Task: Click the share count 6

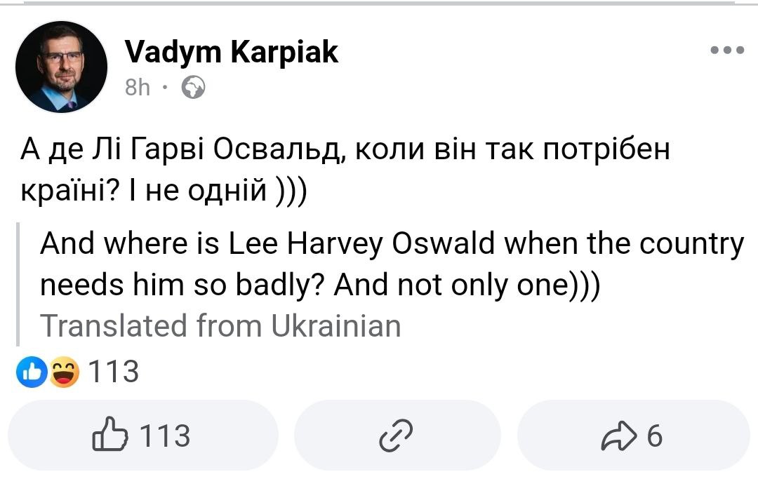Action: click(x=653, y=437)
